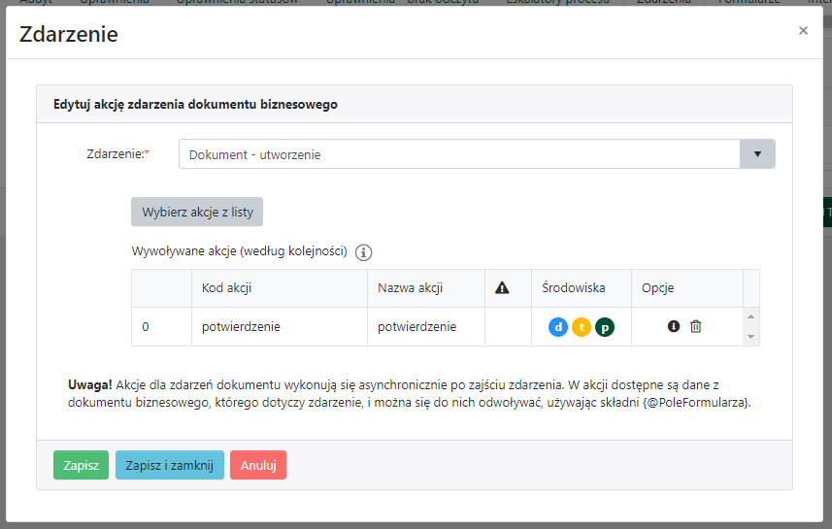The height and width of the screenshot is (529, 832).
Task: Click the 'Nazwa akcji' column header
Action: pyautogui.click(x=411, y=288)
